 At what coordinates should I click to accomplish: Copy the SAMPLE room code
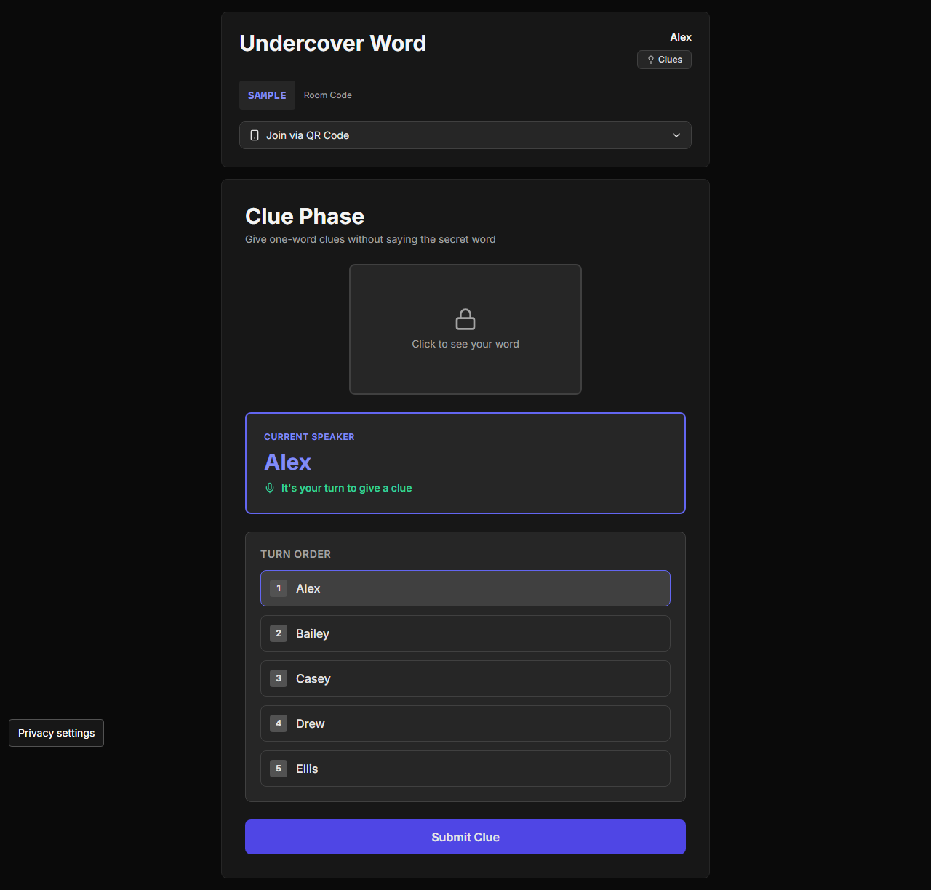tap(267, 95)
